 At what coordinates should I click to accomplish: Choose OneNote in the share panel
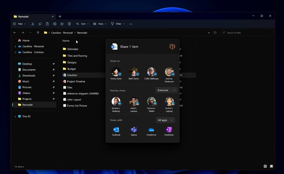(x=169, y=130)
